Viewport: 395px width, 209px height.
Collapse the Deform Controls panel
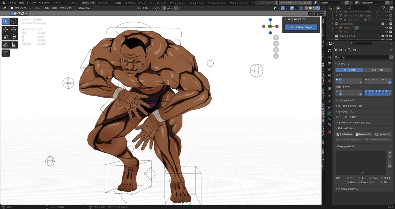pyautogui.click(x=363, y=128)
